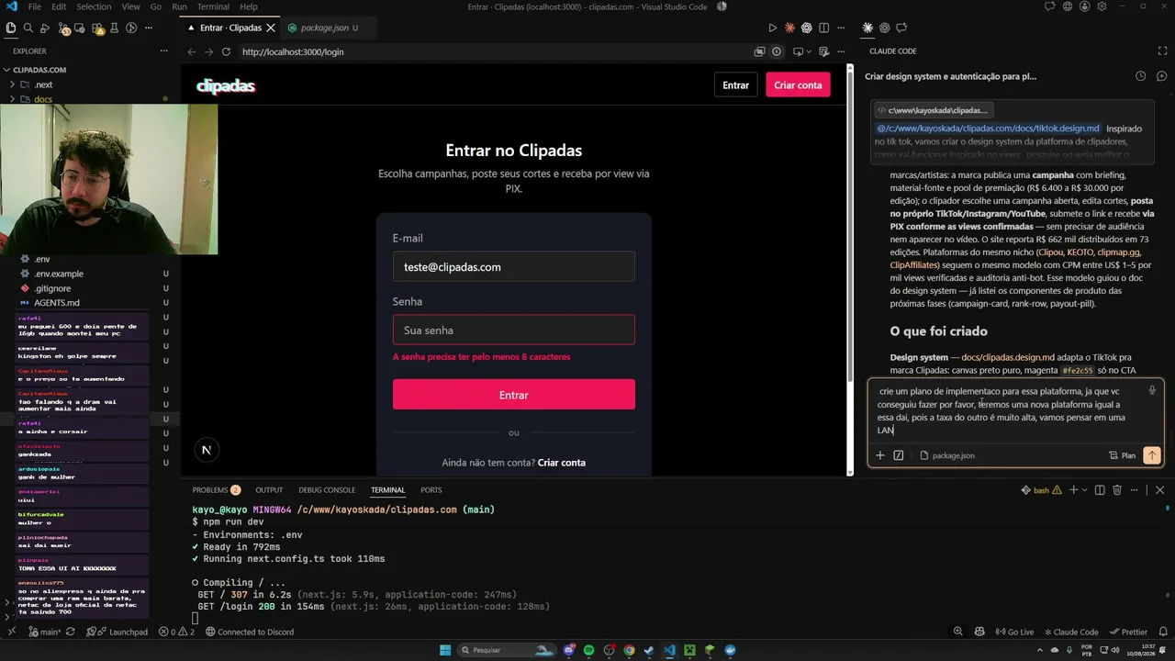The width and height of the screenshot is (1175, 661).
Task: Show Claude Code session history
Action: [1140, 76]
